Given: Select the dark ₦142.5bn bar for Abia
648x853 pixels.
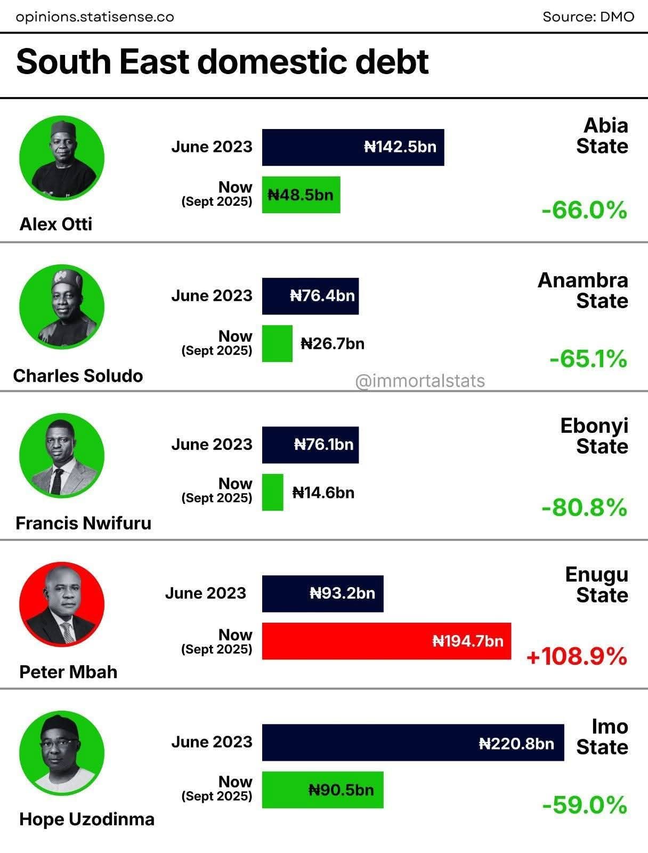Looking at the screenshot, I should tap(353, 147).
